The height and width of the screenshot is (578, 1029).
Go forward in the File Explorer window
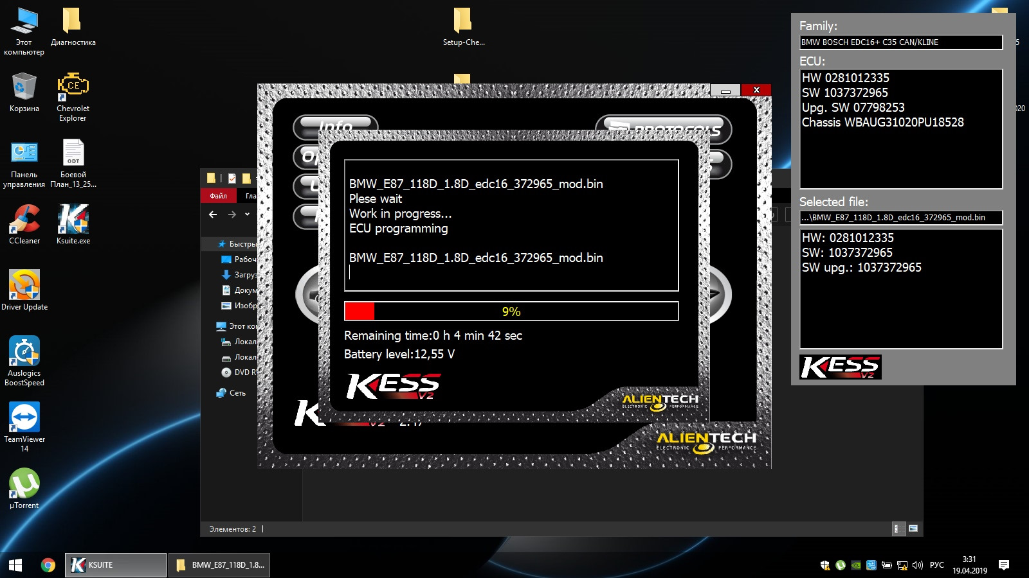click(232, 215)
